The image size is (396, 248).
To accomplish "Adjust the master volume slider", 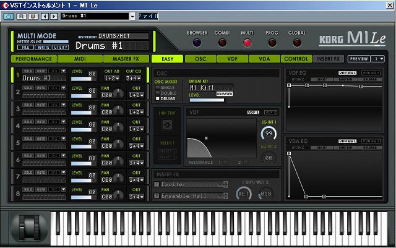I will click(x=56, y=41).
